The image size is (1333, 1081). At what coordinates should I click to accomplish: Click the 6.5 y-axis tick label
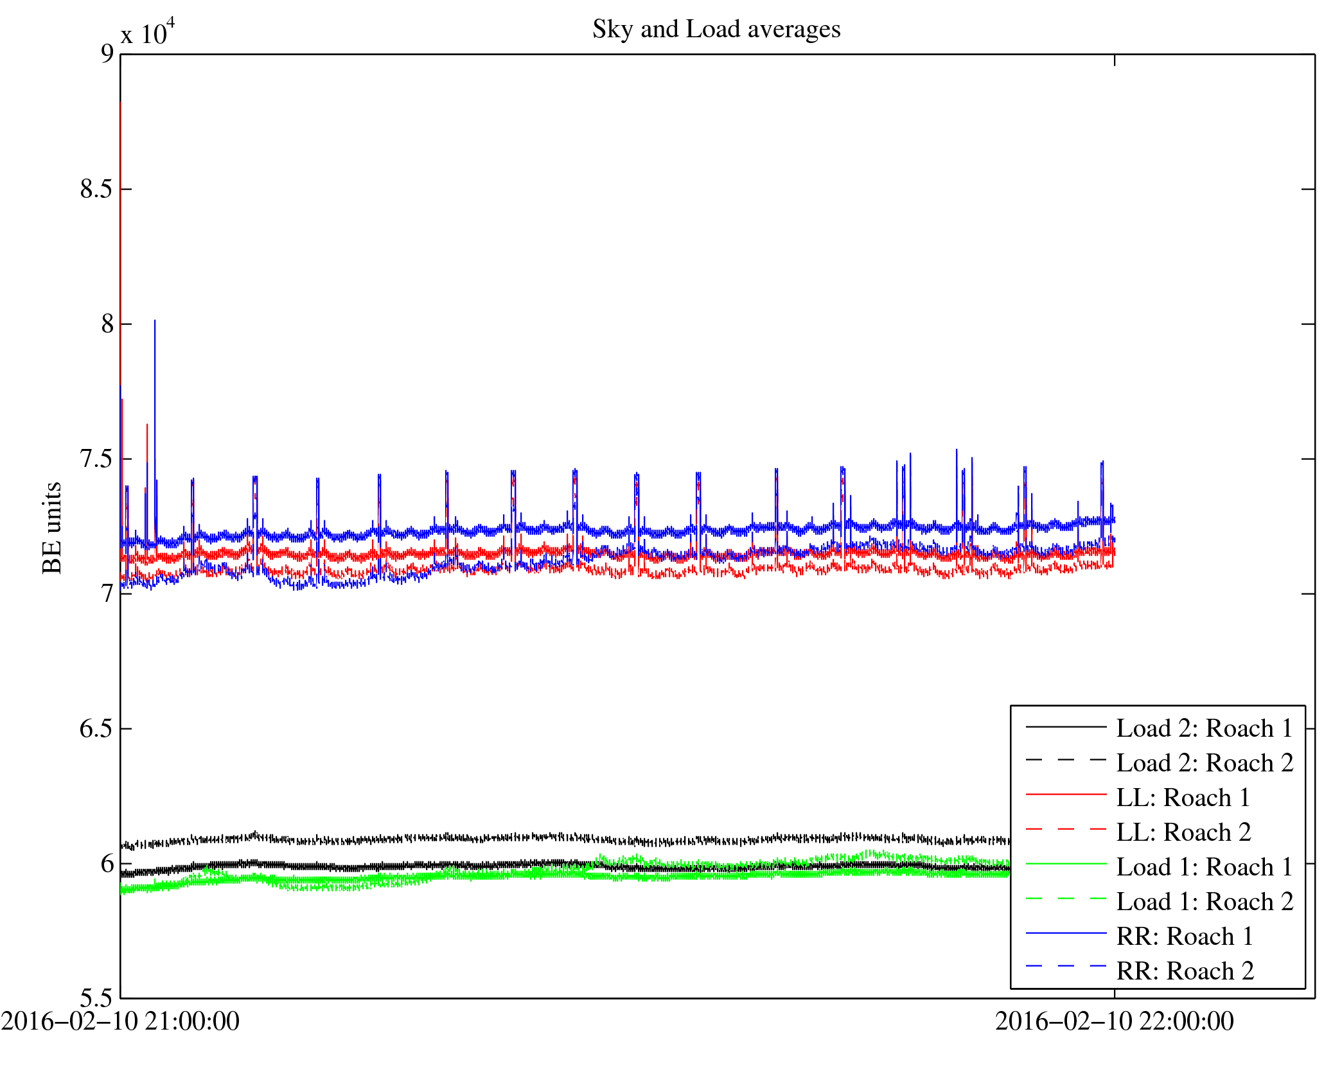coord(96,729)
